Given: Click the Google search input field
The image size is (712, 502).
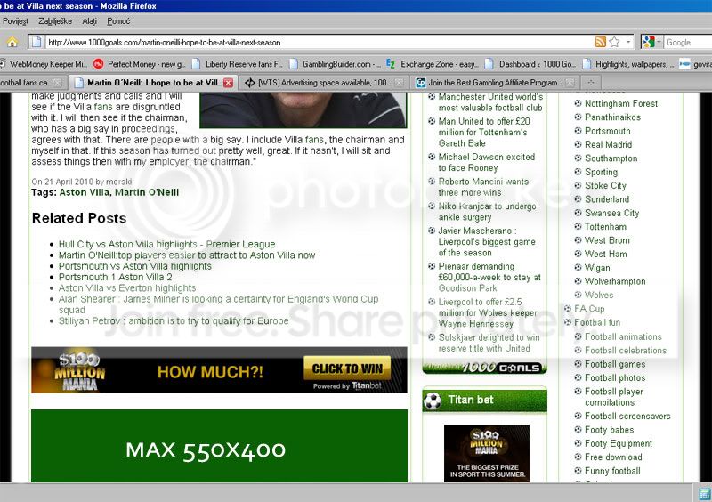Looking at the screenshot, I should click(x=688, y=42).
